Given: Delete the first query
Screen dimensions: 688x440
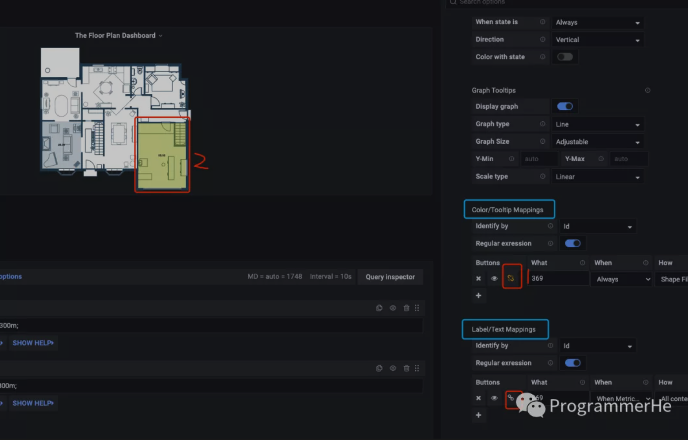Looking at the screenshot, I should [406, 308].
